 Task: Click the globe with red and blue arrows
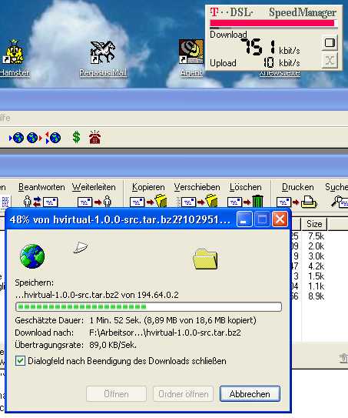pyautogui.click(x=53, y=138)
